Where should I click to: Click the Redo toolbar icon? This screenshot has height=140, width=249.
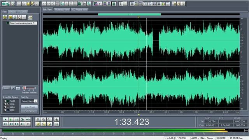(48, 3)
